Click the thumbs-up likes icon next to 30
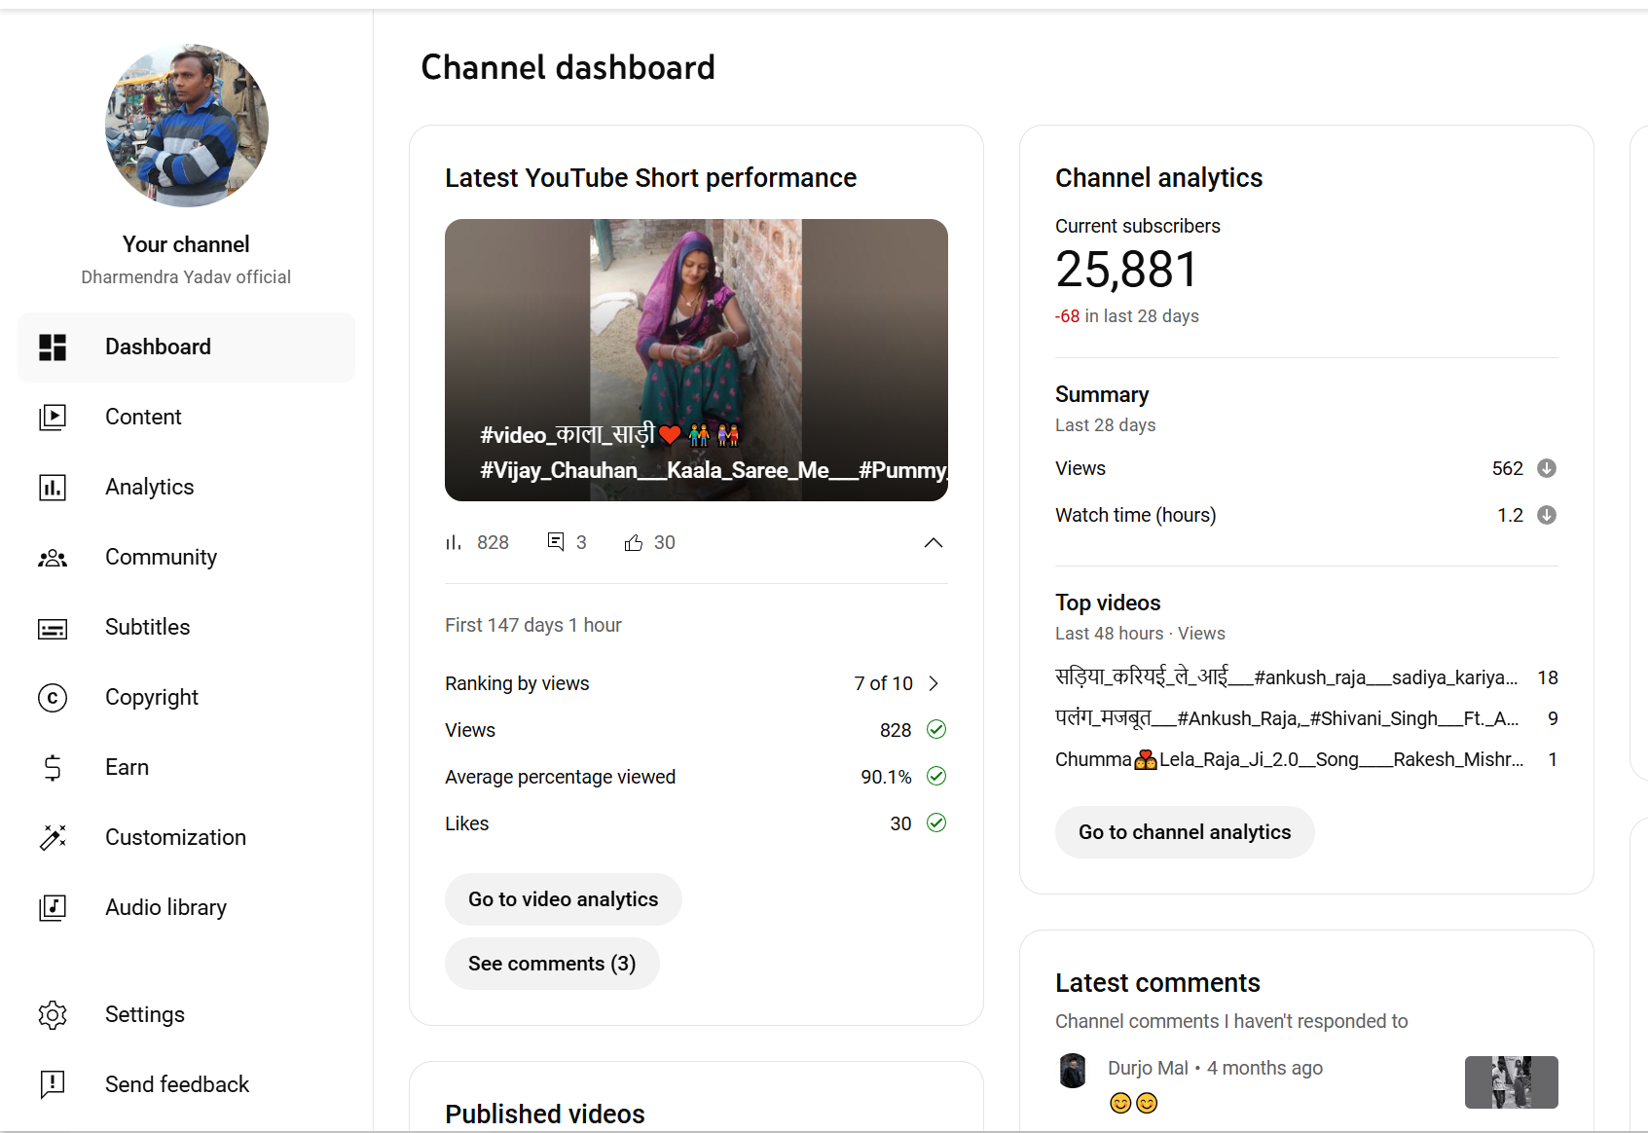The image size is (1648, 1133). [634, 542]
